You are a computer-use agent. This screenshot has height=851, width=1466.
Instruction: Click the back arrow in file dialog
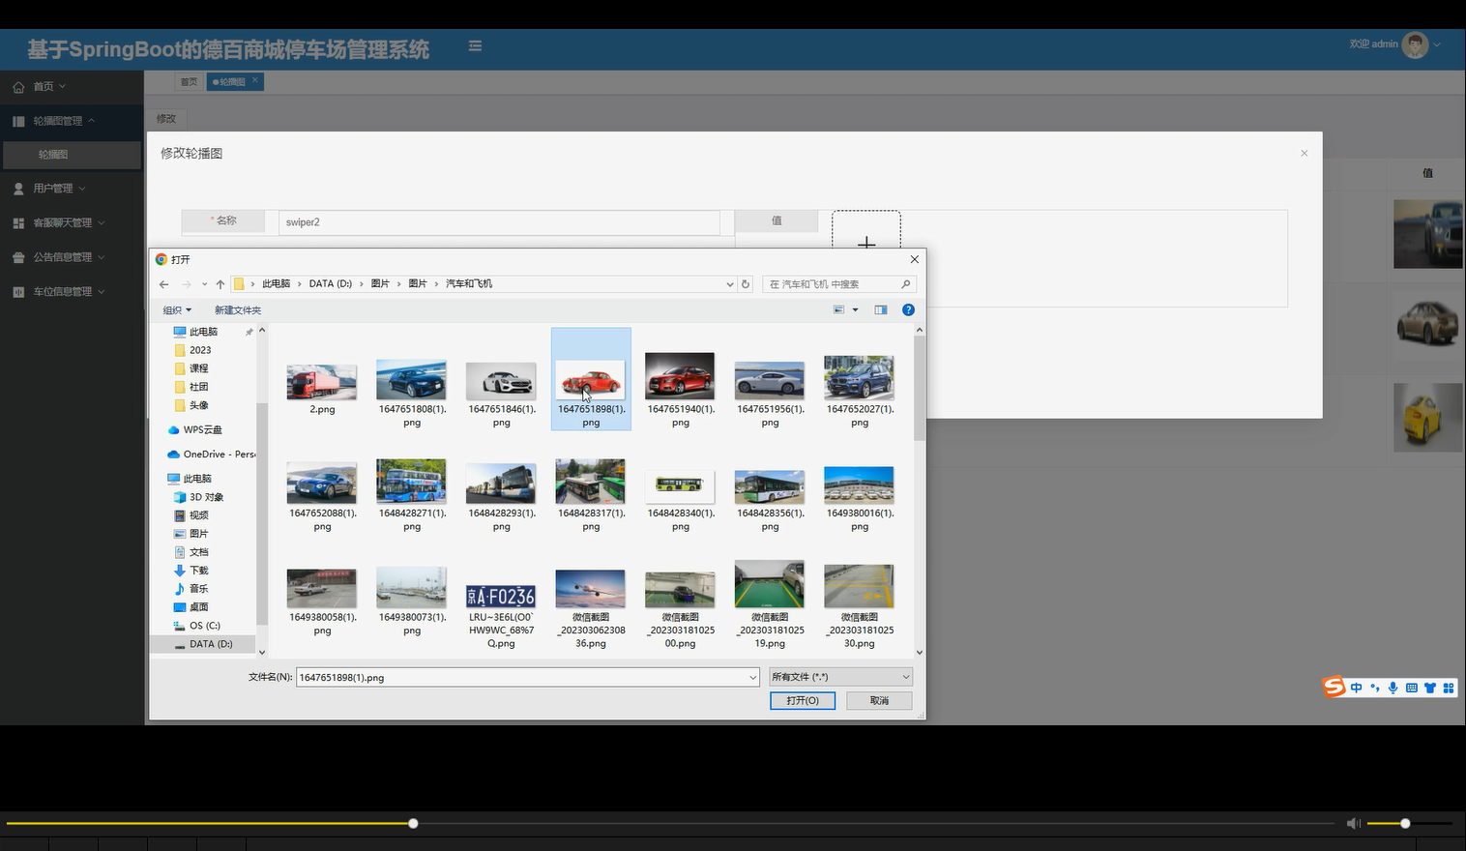163,284
